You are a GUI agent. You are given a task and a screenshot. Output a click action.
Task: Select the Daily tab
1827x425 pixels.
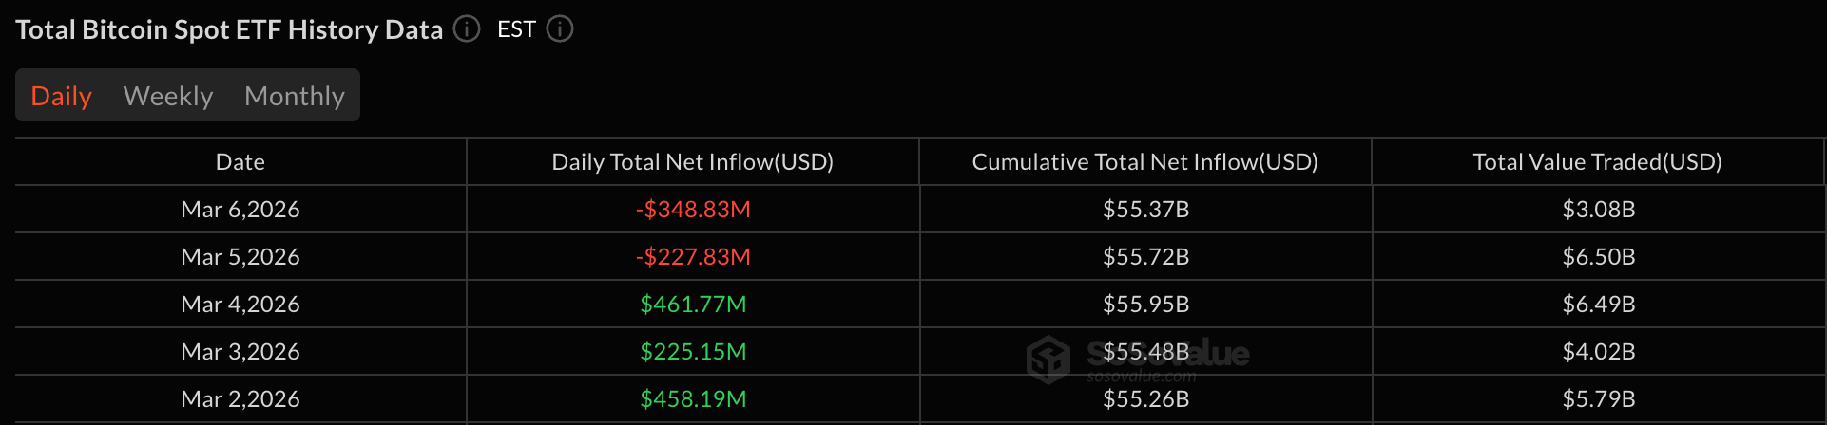tap(62, 96)
